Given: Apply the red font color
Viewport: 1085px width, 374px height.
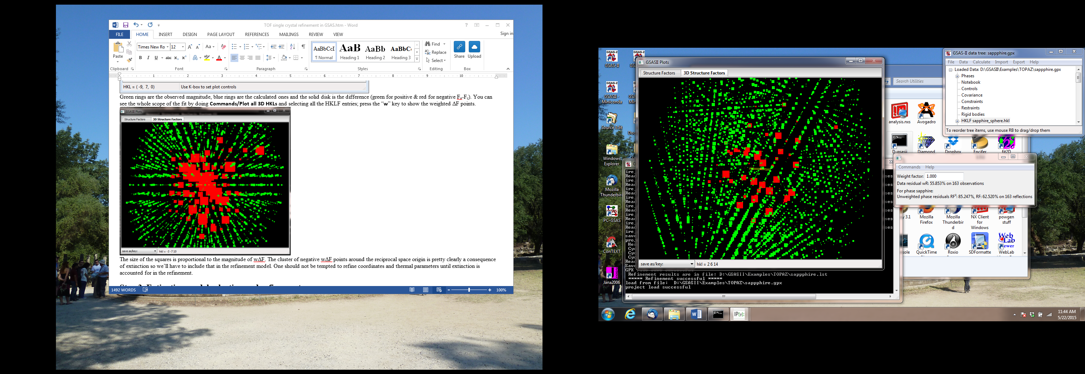Looking at the screenshot, I should pos(219,58).
